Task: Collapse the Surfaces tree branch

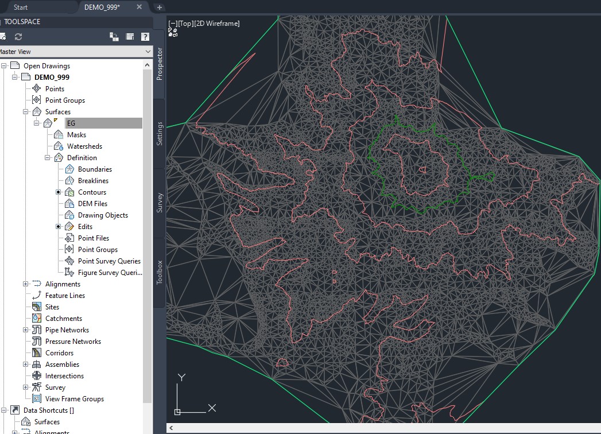Action: (x=25, y=111)
